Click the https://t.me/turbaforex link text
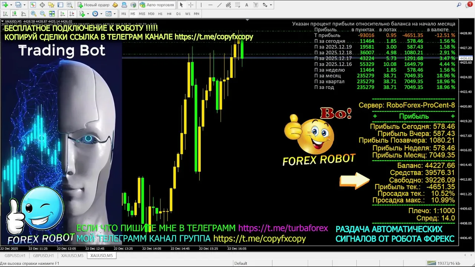This screenshot has height=267, width=475. click(x=283, y=228)
